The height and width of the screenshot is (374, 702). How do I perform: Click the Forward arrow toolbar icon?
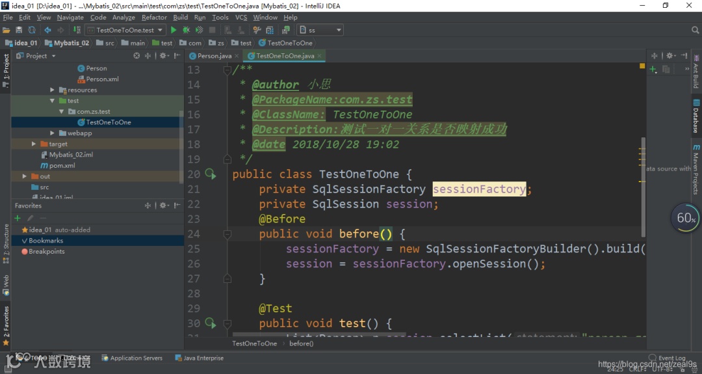pos(60,30)
